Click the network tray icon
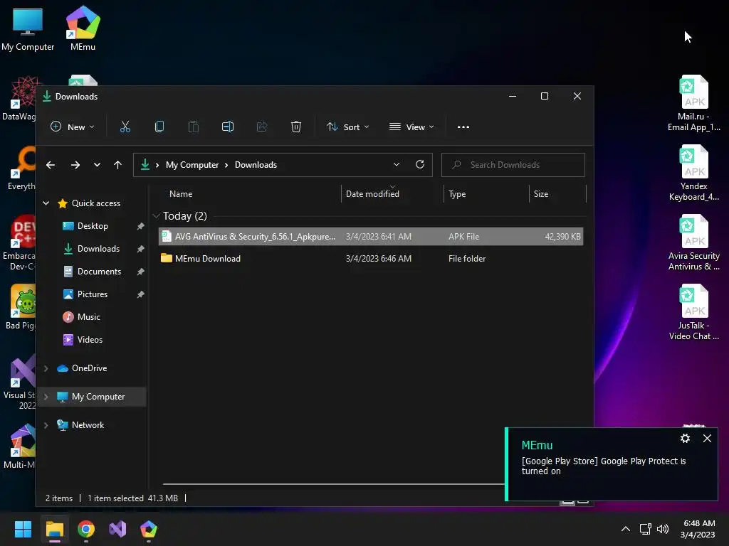This screenshot has height=546, width=729. click(645, 529)
